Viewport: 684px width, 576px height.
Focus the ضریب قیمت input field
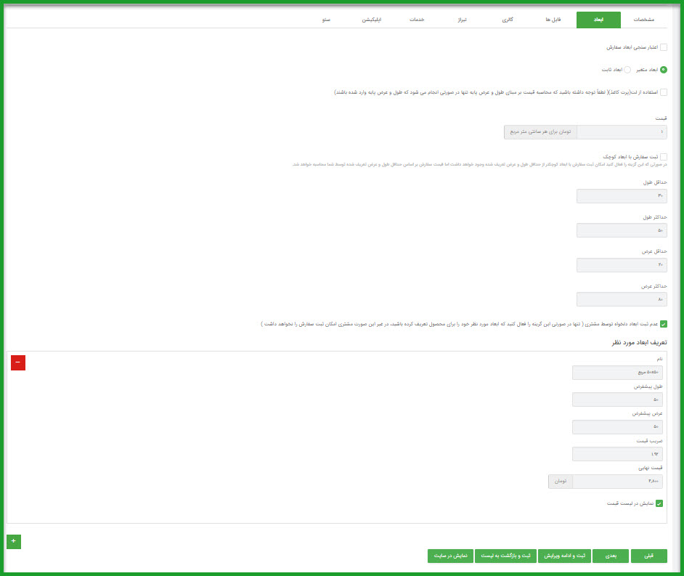click(x=617, y=454)
